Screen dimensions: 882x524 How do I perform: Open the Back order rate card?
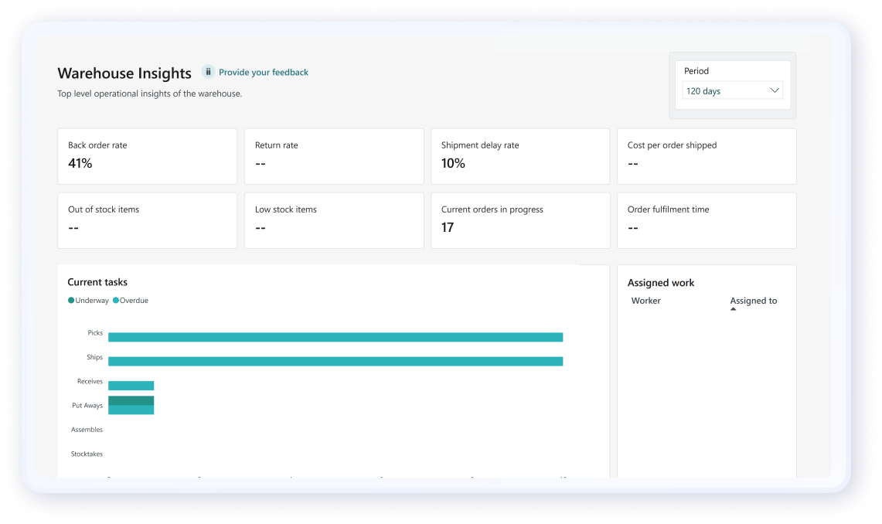click(147, 156)
